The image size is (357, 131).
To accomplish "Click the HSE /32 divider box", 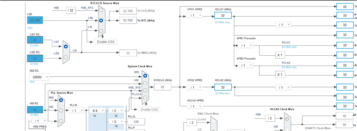I will (x=71, y=10).
